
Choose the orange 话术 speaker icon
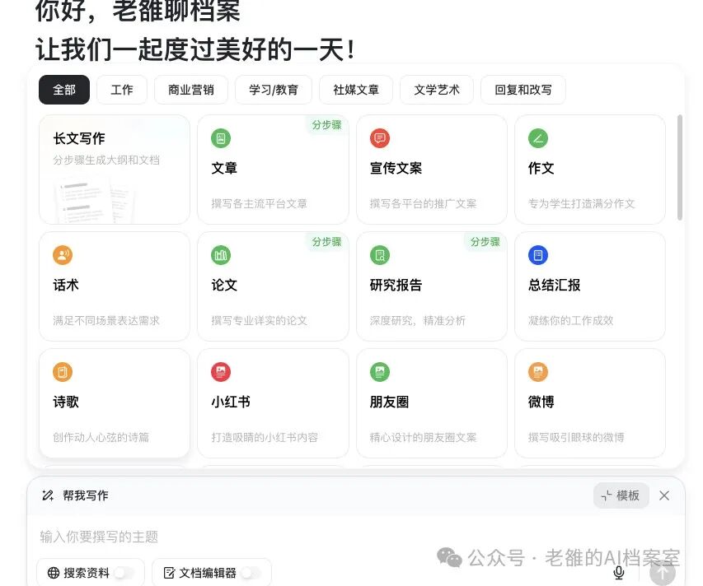pyautogui.click(x=63, y=255)
